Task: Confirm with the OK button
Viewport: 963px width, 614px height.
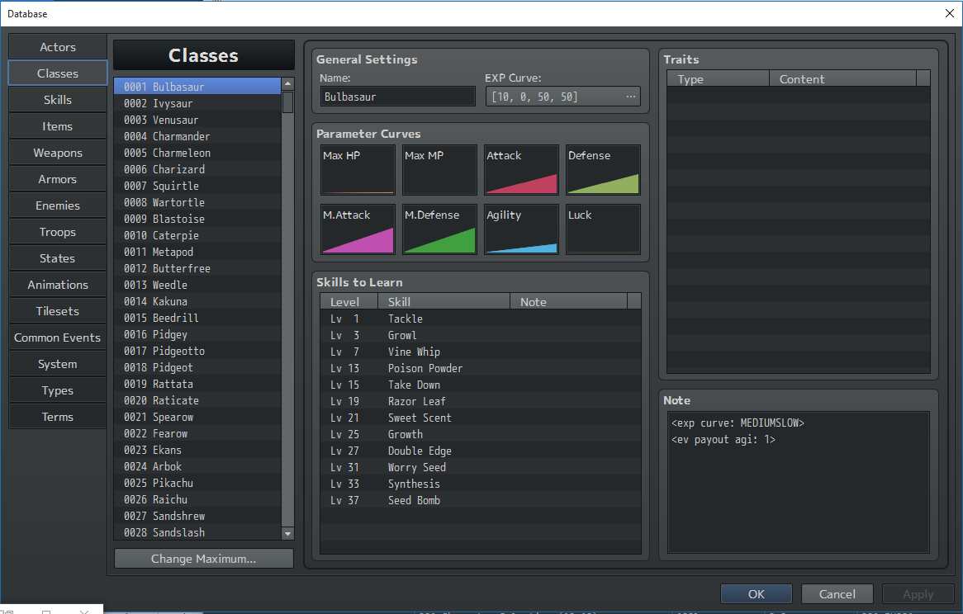Action: click(757, 593)
